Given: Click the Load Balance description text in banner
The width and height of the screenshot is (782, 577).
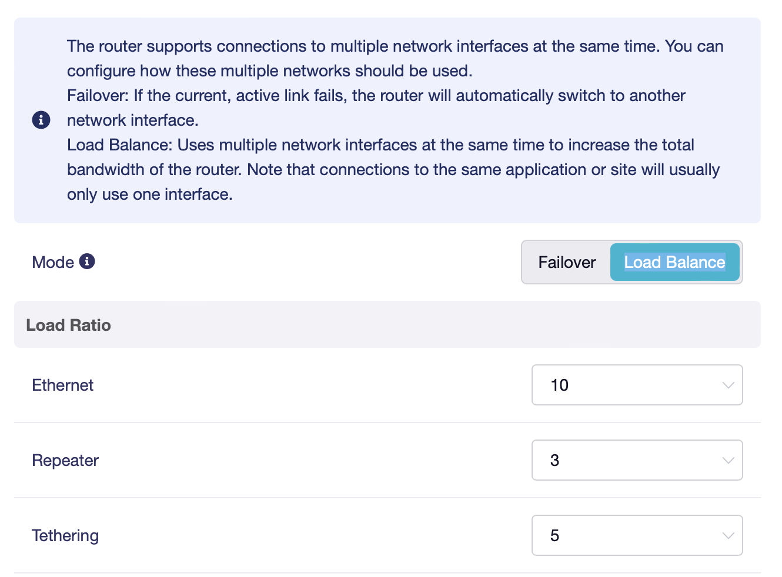Looking at the screenshot, I should (393, 169).
